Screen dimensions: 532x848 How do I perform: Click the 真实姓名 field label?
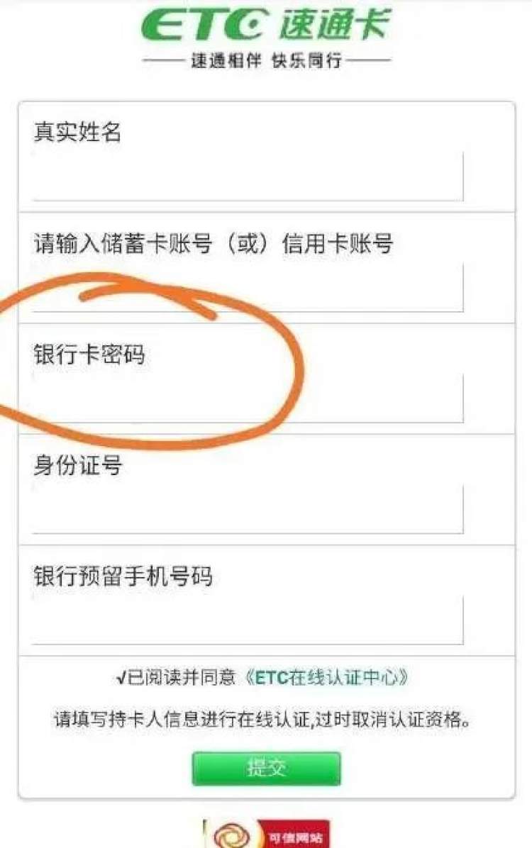77,131
